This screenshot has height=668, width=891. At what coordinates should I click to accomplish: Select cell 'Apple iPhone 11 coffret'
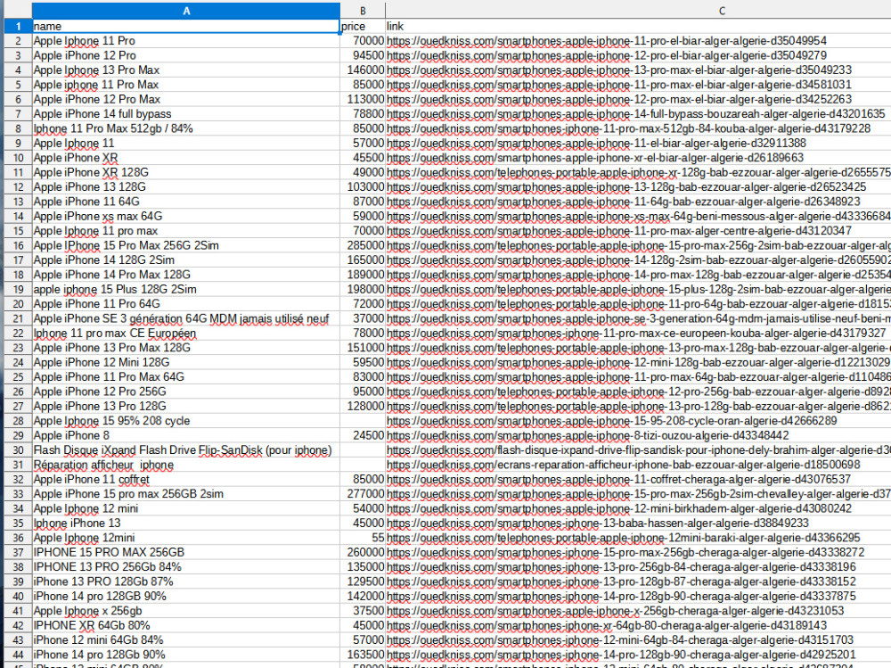tap(186, 479)
